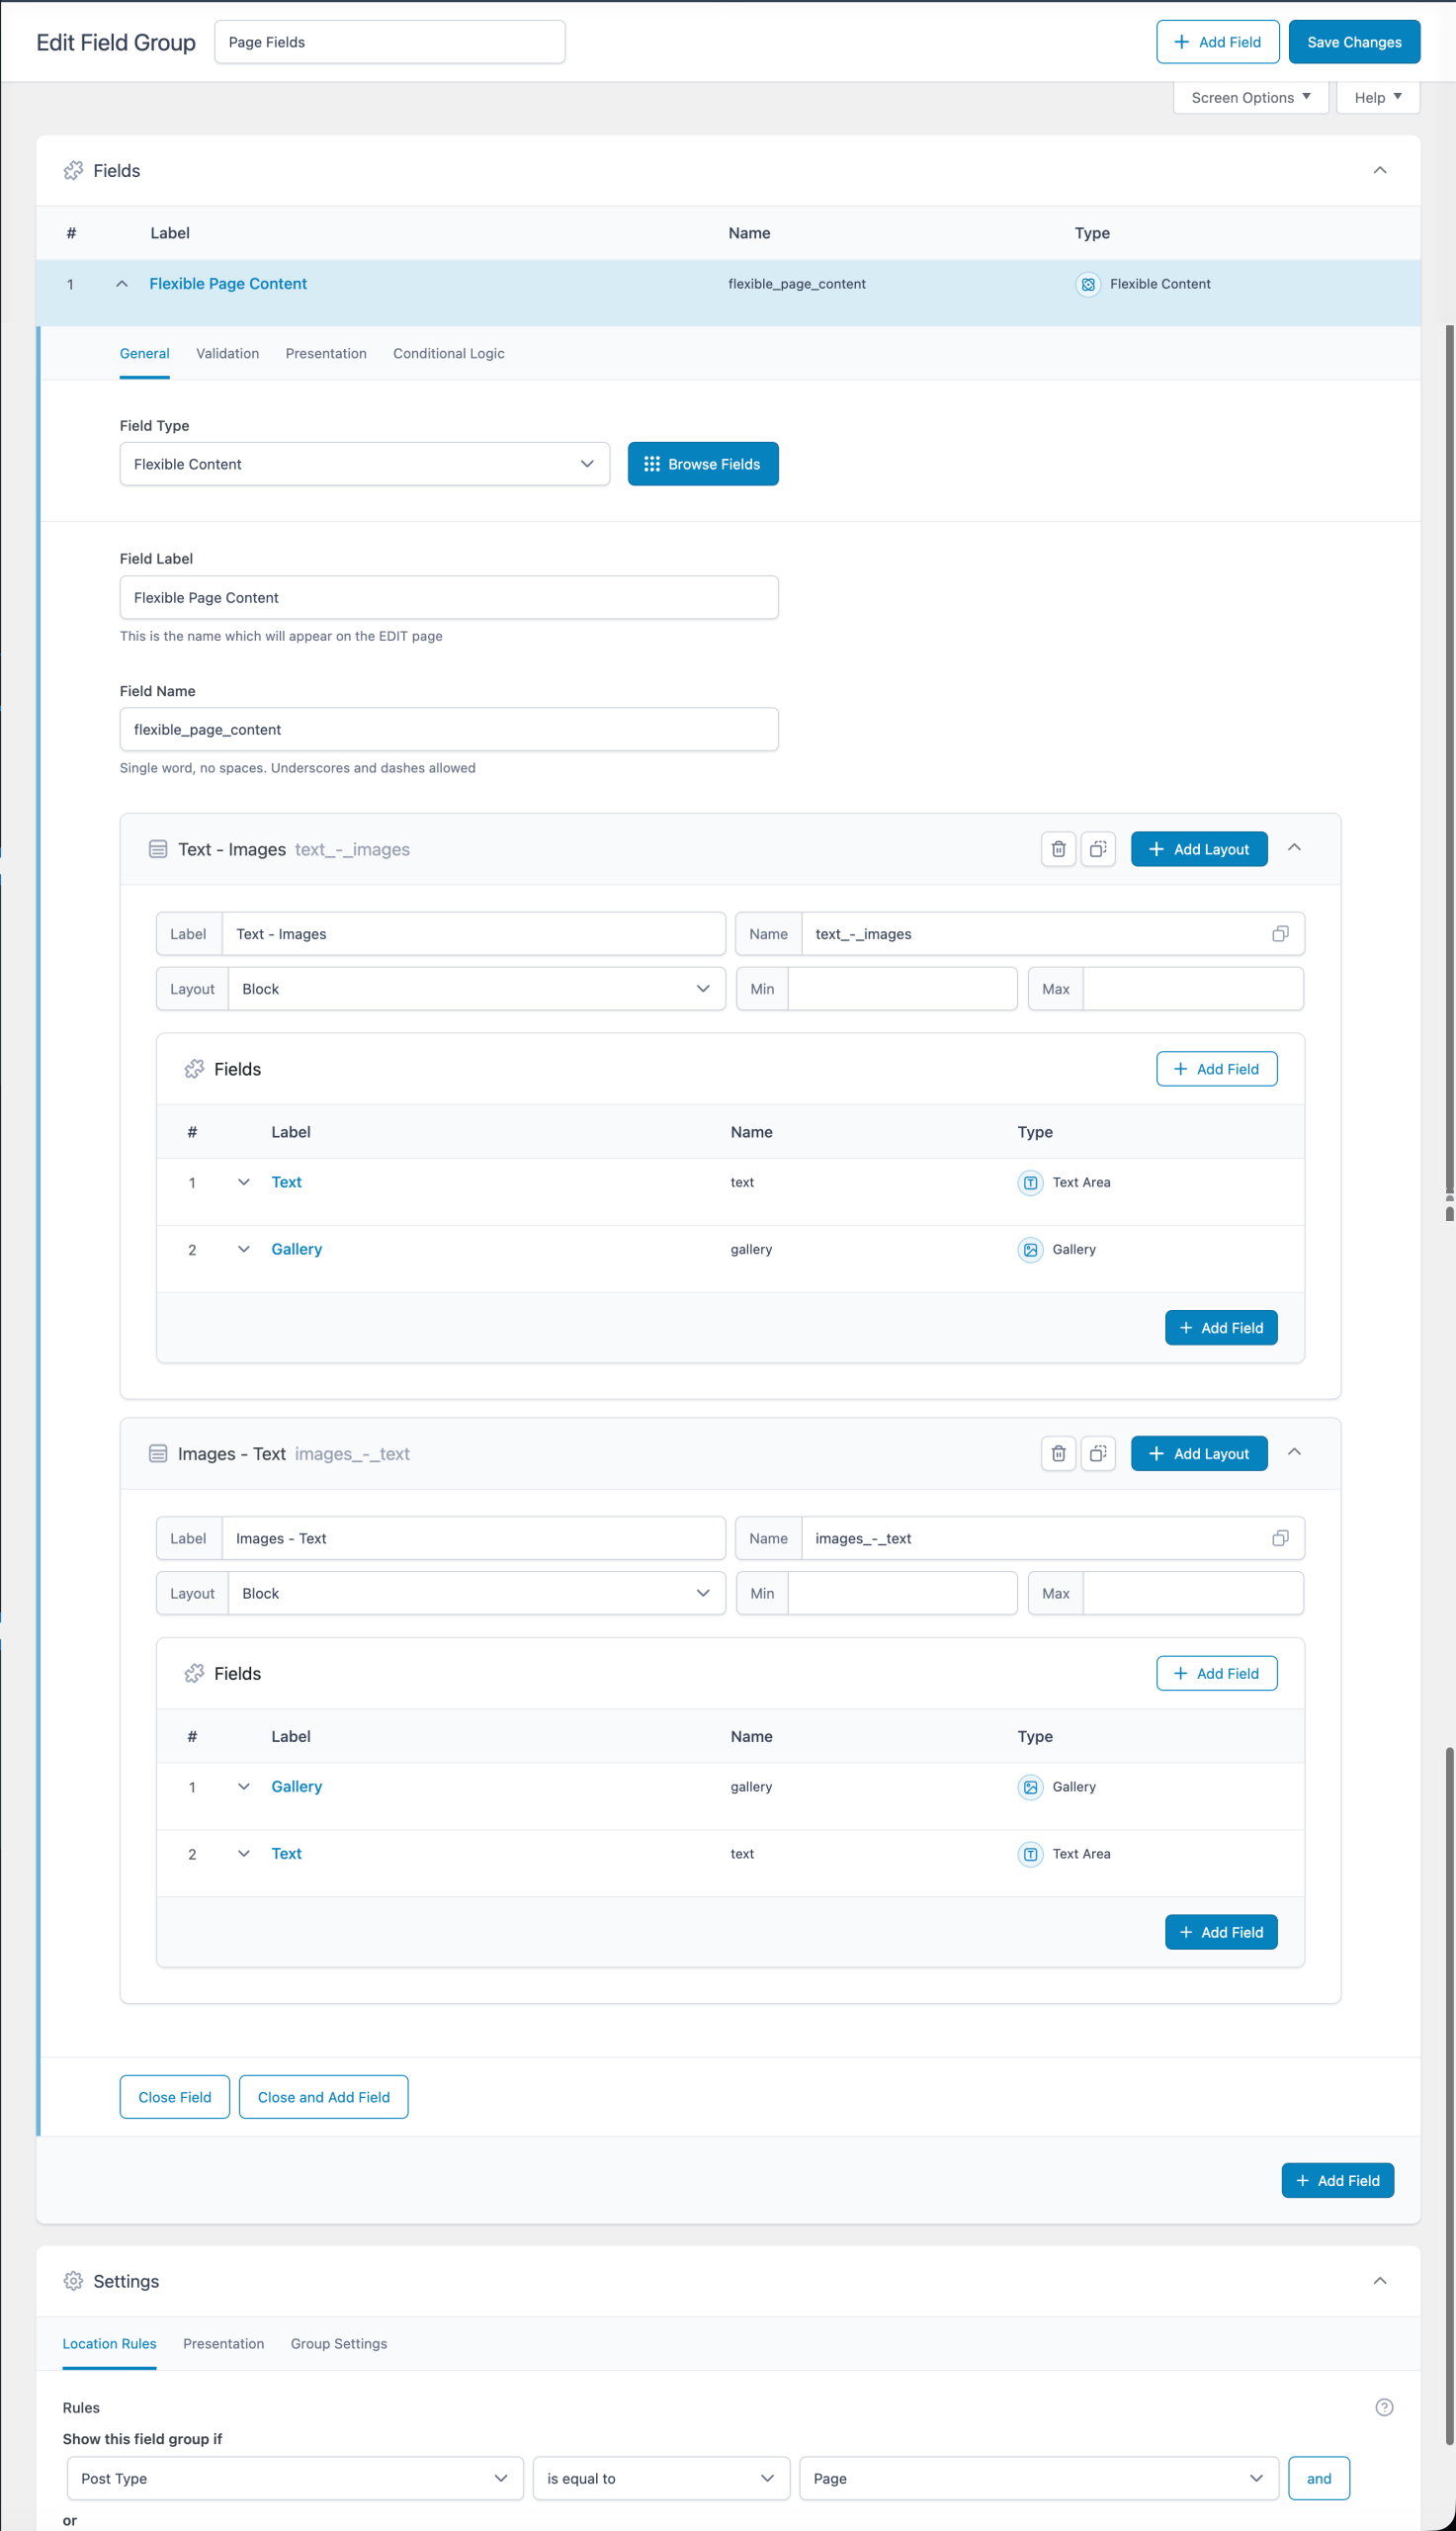The width and height of the screenshot is (1456, 2531).
Task: Collapse the Settings panel
Action: point(1379,2280)
